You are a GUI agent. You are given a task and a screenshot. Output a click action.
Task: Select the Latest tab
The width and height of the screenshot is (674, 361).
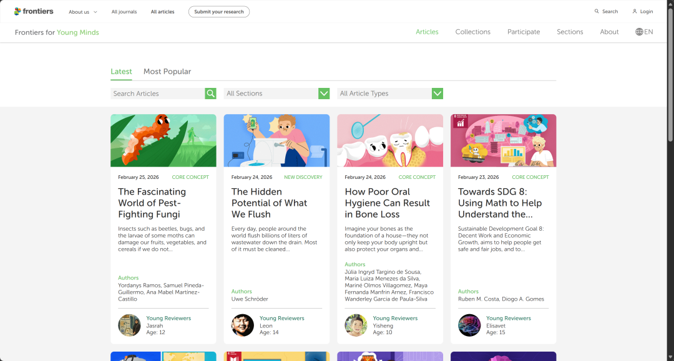(x=121, y=72)
